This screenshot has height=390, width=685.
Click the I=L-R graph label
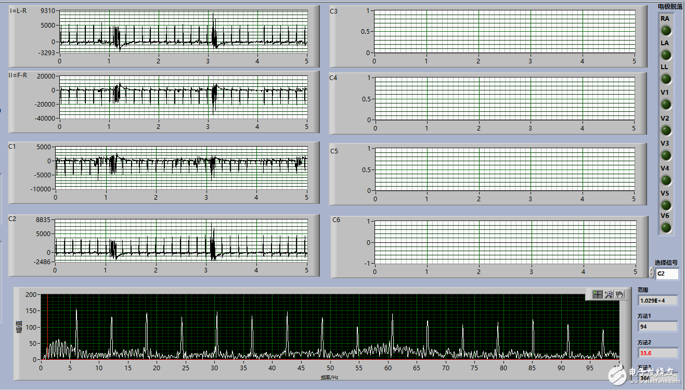click(x=18, y=11)
